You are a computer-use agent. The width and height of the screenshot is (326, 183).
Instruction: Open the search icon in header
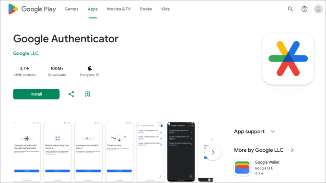tap(290, 9)
